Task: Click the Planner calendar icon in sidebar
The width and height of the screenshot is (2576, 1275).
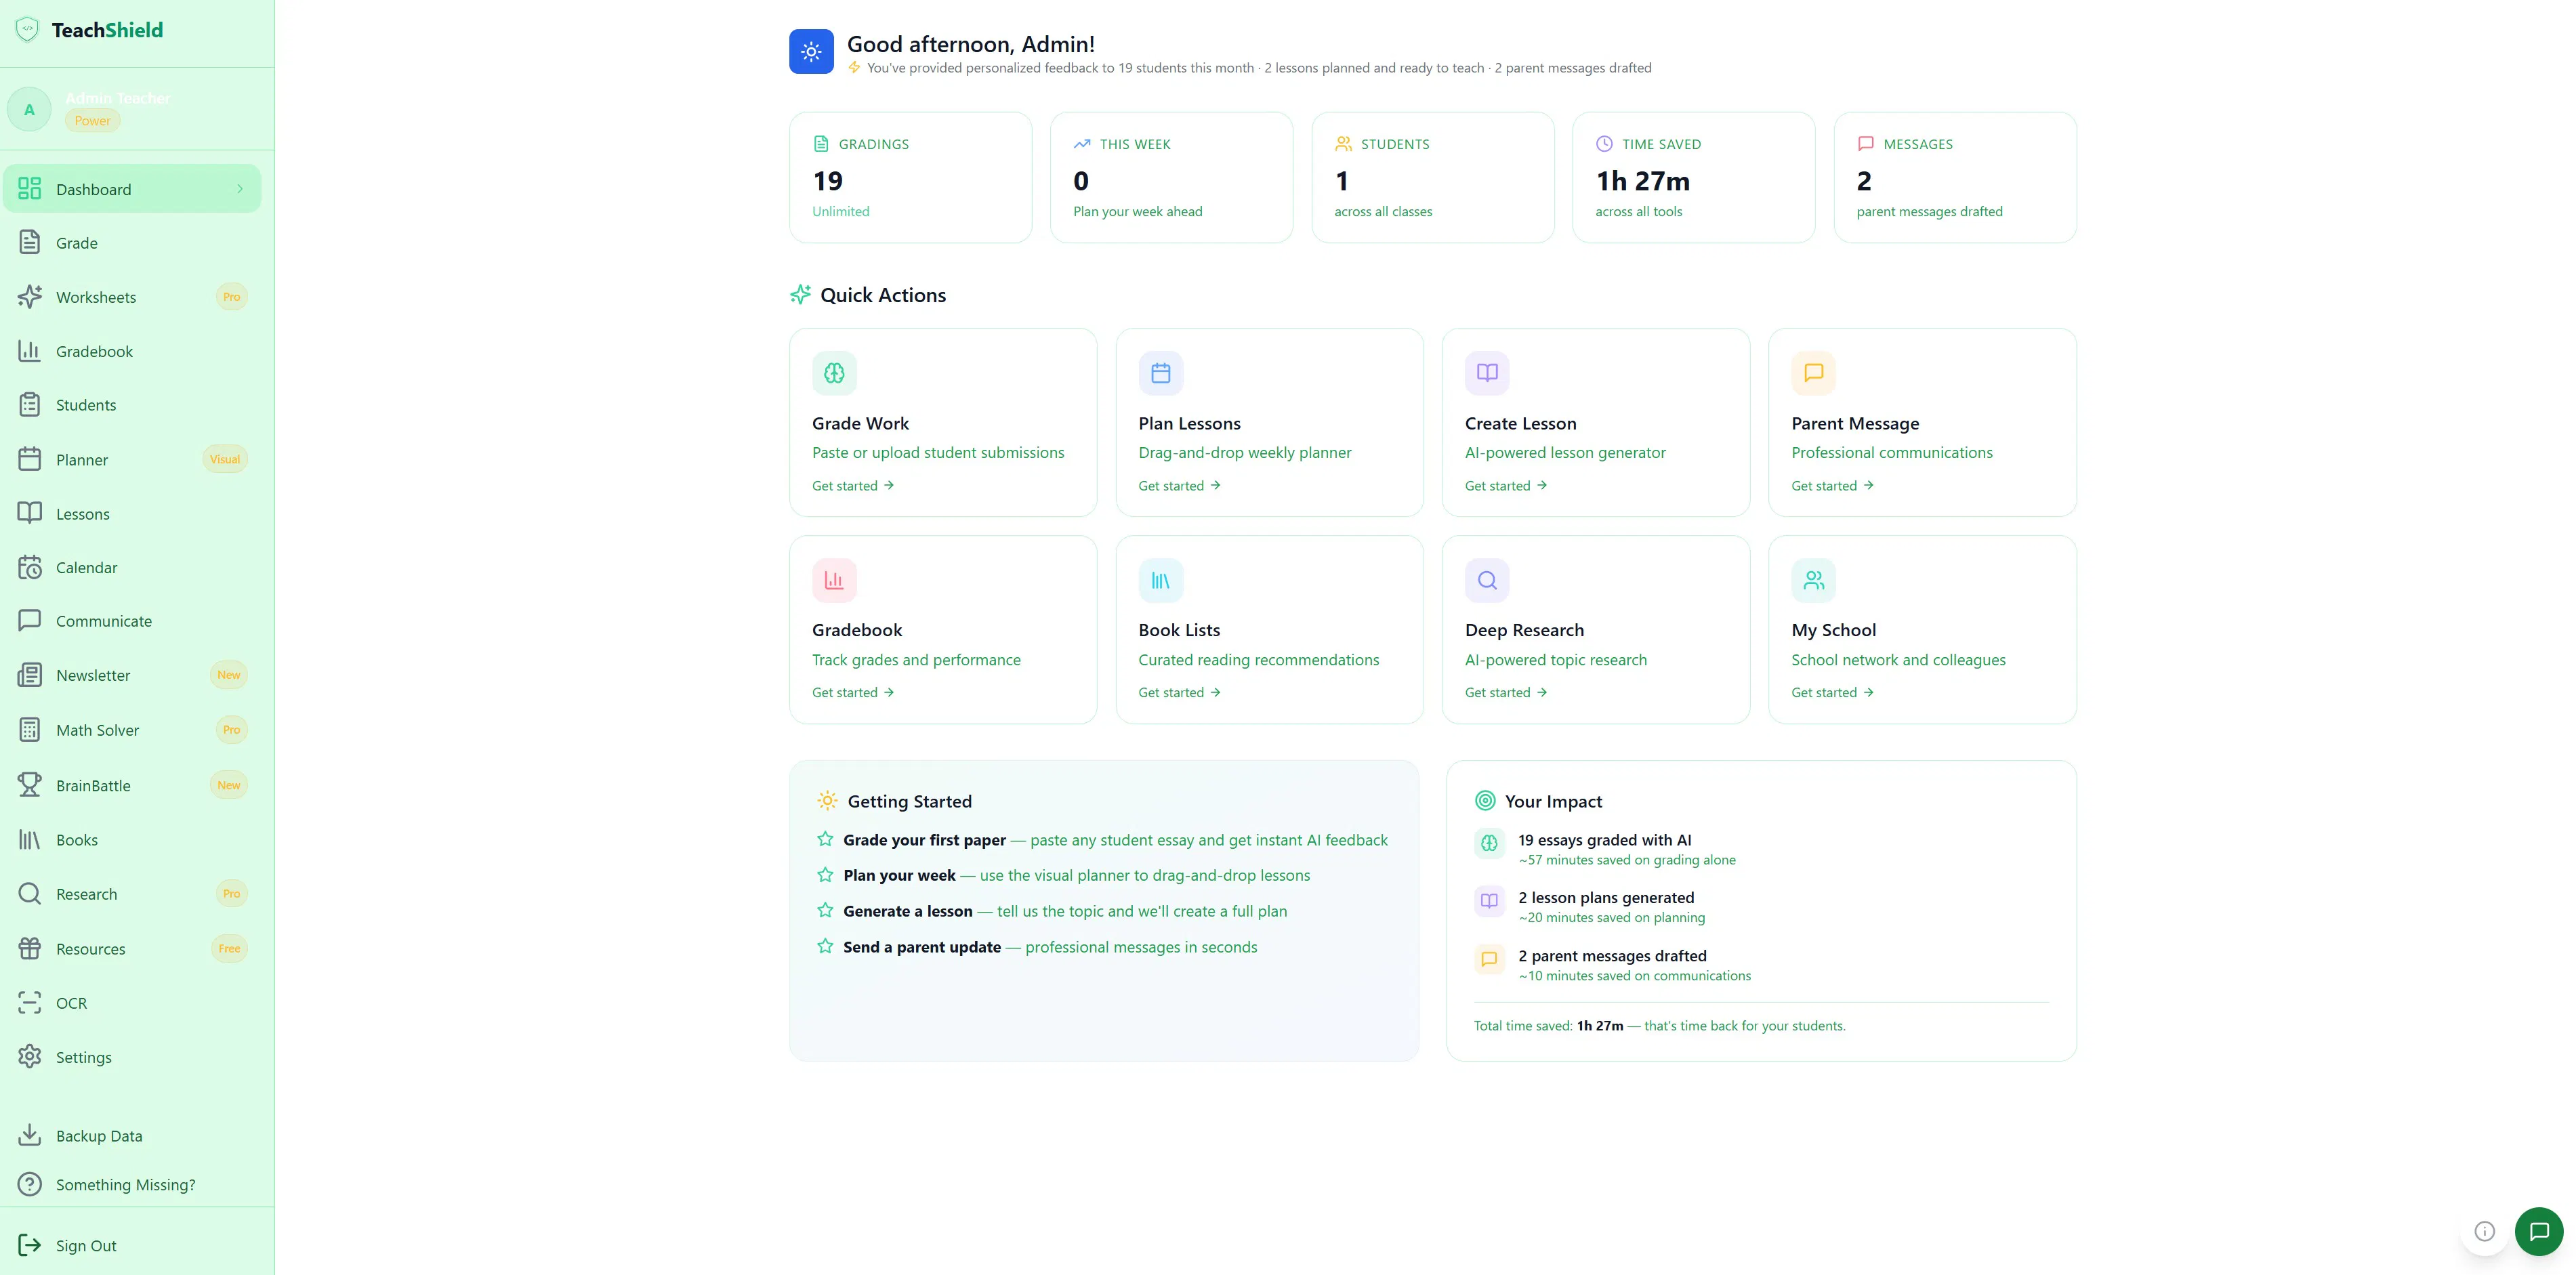Action: click(30, 460)
